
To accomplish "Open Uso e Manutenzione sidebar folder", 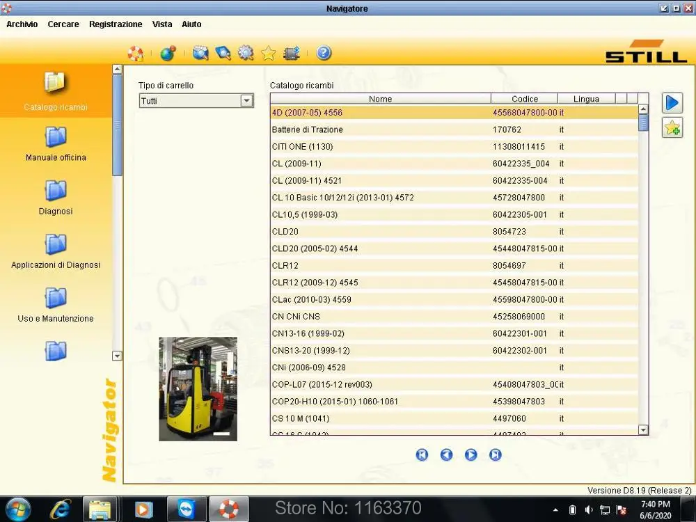I will [x=56, y=305].
